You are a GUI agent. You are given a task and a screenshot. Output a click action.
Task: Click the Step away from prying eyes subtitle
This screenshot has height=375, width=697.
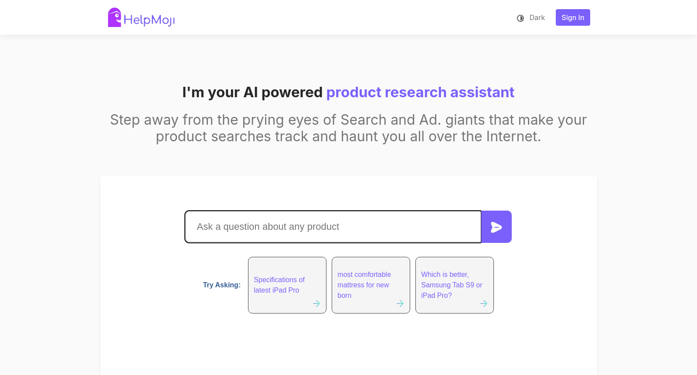click(348, 128)
